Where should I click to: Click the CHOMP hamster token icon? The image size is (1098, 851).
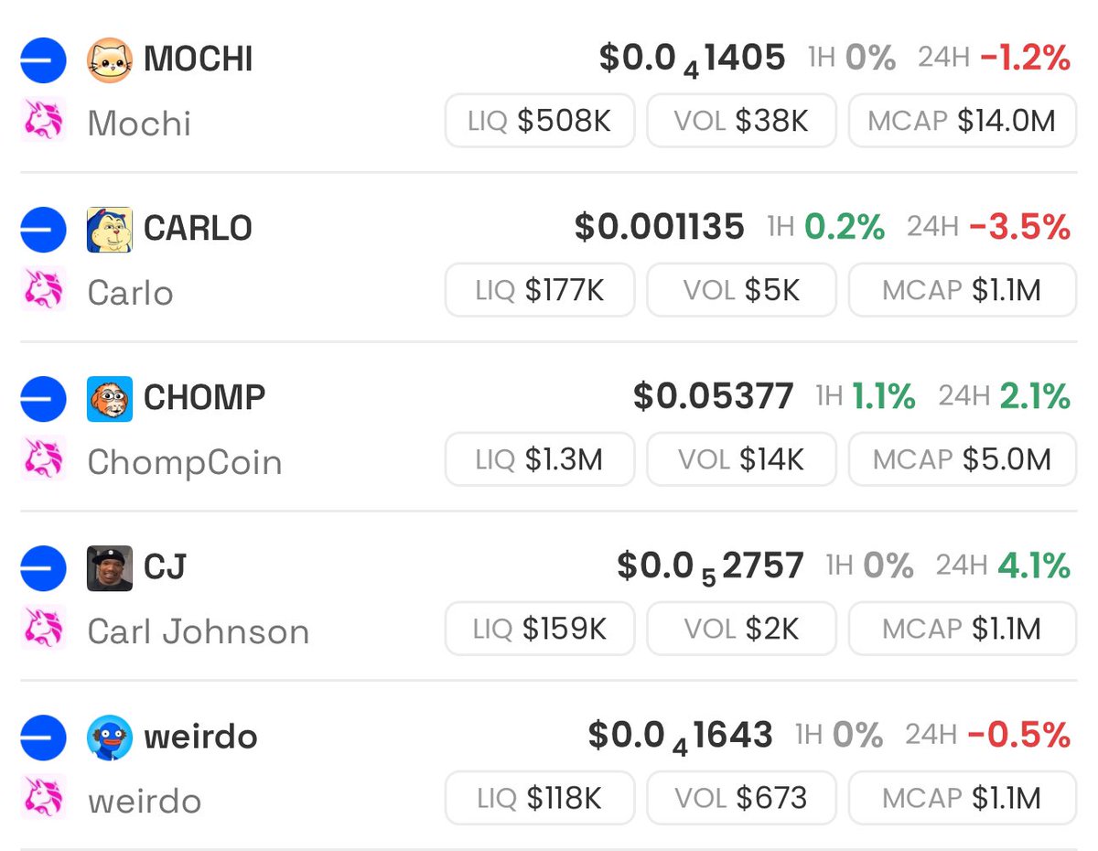pos(110,399)
